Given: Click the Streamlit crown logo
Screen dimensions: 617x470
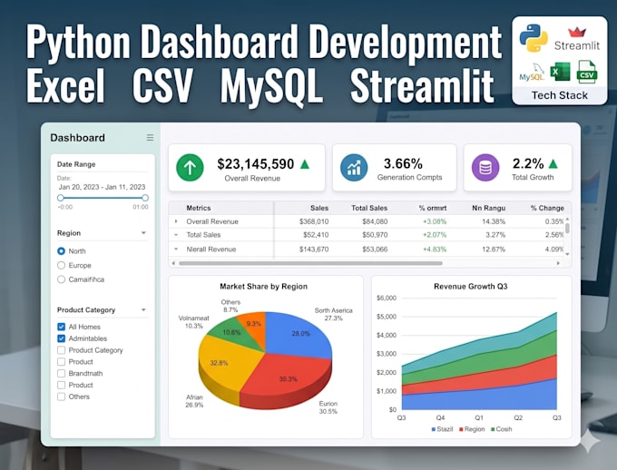Looking at the screenshot, I should tap(577, 32).
